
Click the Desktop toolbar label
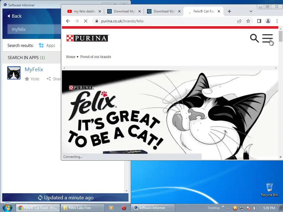pyautogui.click(x=214, y=208)
